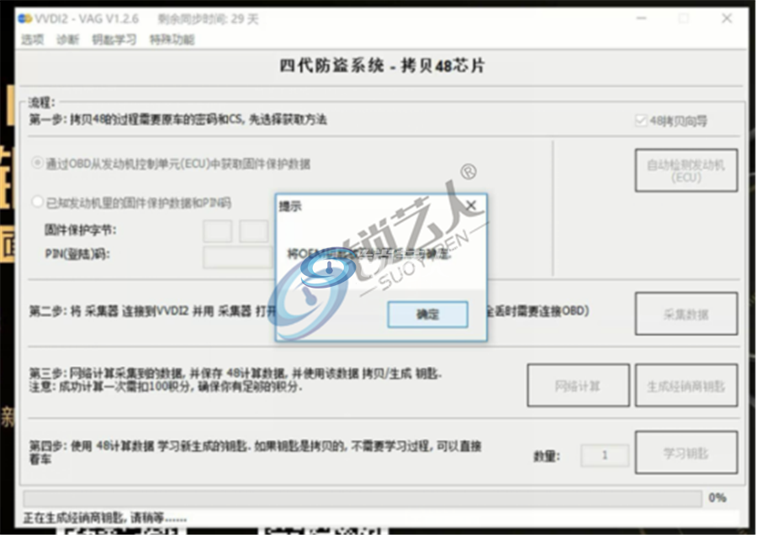This screenshot has width=757, height=535.
Task: Click the 数量 quantity field showing 1
Action: click(605, 455)
